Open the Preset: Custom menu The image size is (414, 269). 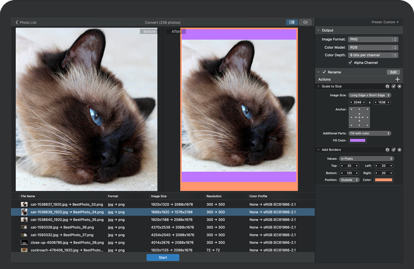(x=385, y=22)
